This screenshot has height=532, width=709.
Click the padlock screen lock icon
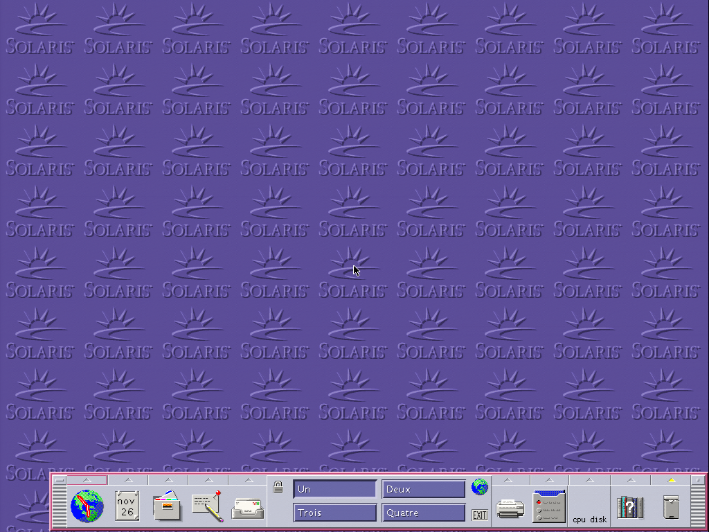point(278,487)
